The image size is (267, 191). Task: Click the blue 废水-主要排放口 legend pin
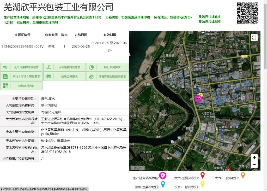[x=163, y=184]
